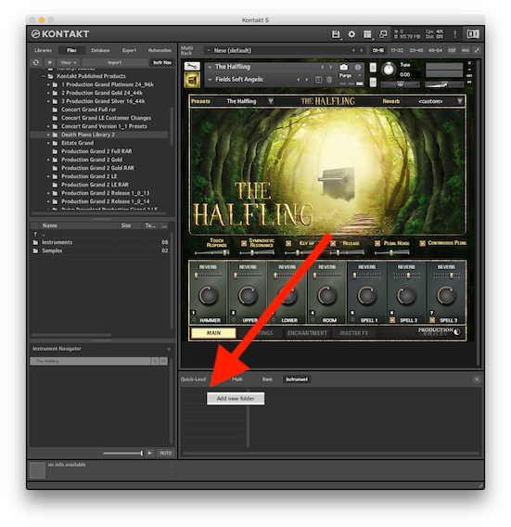Toggle the Release checkbox

pyautogui.click(x=333, y=243)
